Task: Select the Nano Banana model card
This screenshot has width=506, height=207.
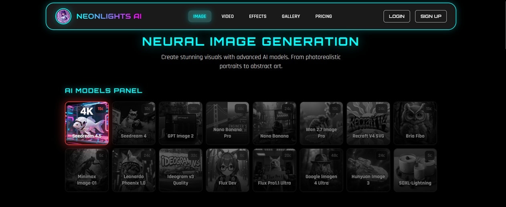Action: (275, 123)
